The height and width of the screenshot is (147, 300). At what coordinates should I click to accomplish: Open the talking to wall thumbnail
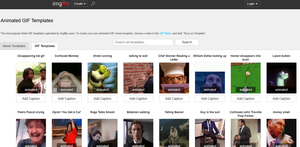coord(138,78)
